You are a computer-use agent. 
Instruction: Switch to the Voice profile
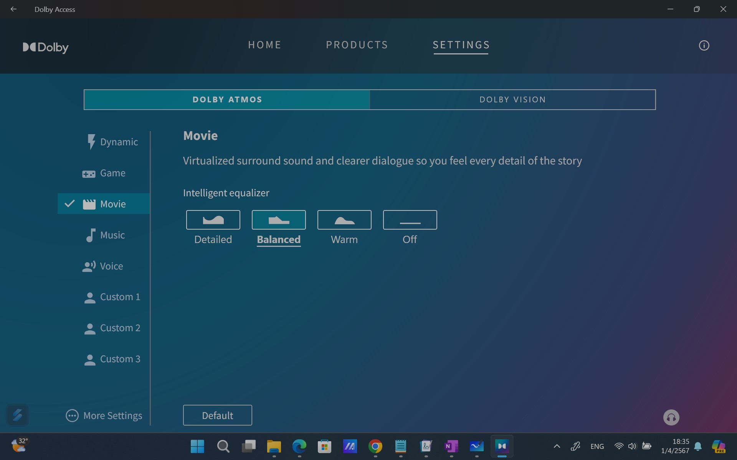(x=103, y=266)
